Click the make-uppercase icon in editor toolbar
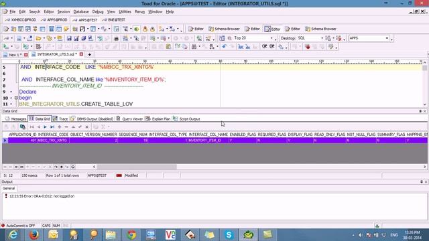429x241 pixels. tap(241, 47)
